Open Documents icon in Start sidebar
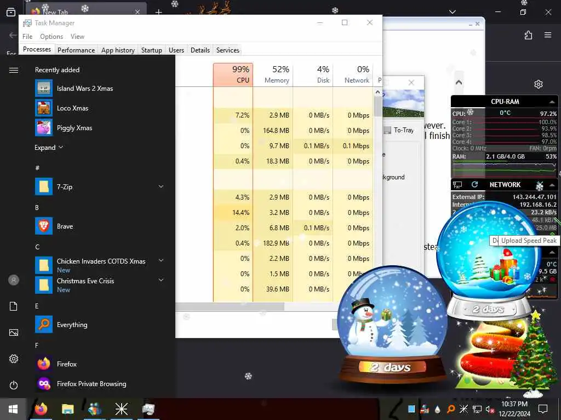561x420 pixels. click(14, 306)
